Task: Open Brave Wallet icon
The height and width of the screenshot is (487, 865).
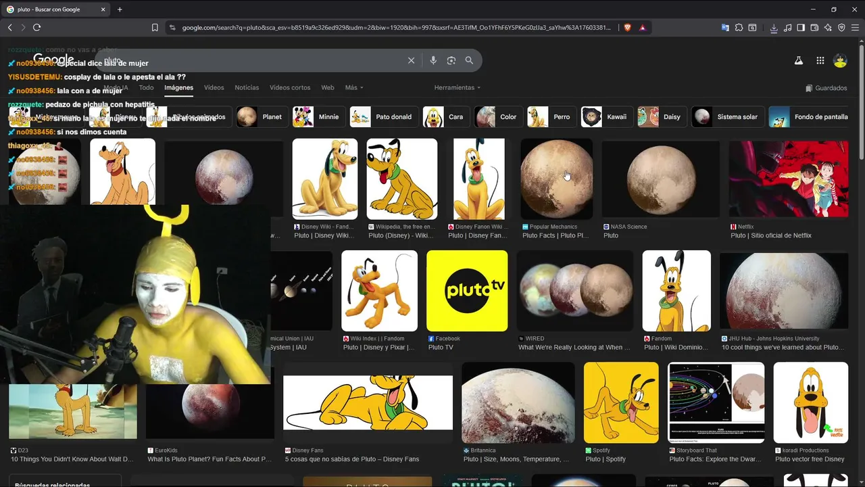Action: [814, 28]
